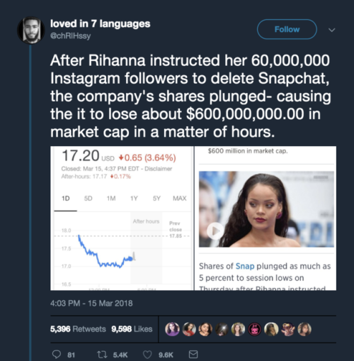
Task: Play the Rihanna video thumbnail
Action: coord(215,231)
